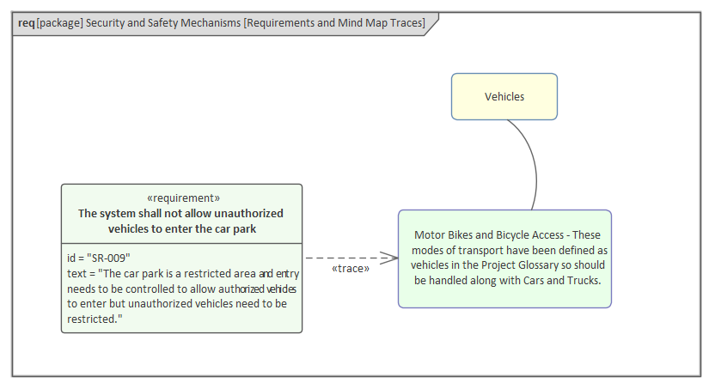Click the divider line in requirement box
The image size is (715, 389).
coord(181,243)
